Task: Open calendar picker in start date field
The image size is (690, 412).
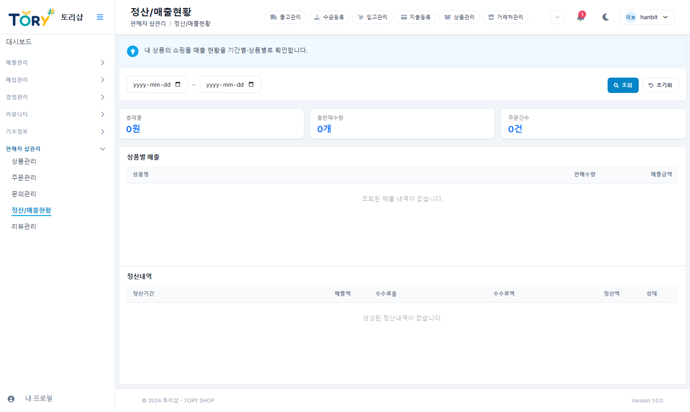Action: click(178, 84)
